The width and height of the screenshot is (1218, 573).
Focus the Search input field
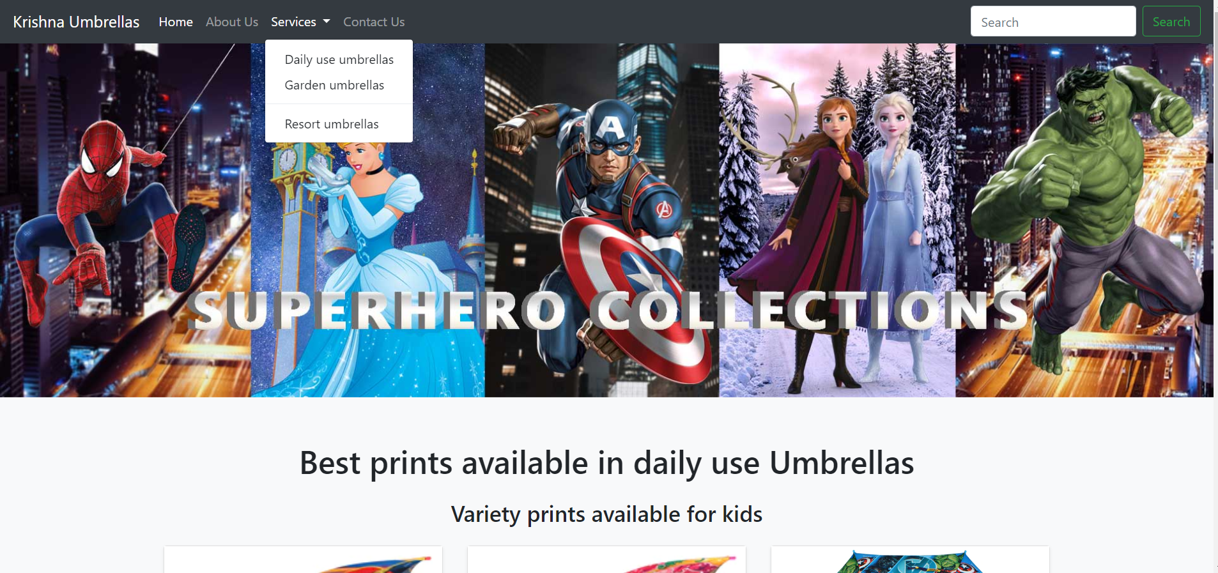pyautogui.click(x=1053, y=22)
